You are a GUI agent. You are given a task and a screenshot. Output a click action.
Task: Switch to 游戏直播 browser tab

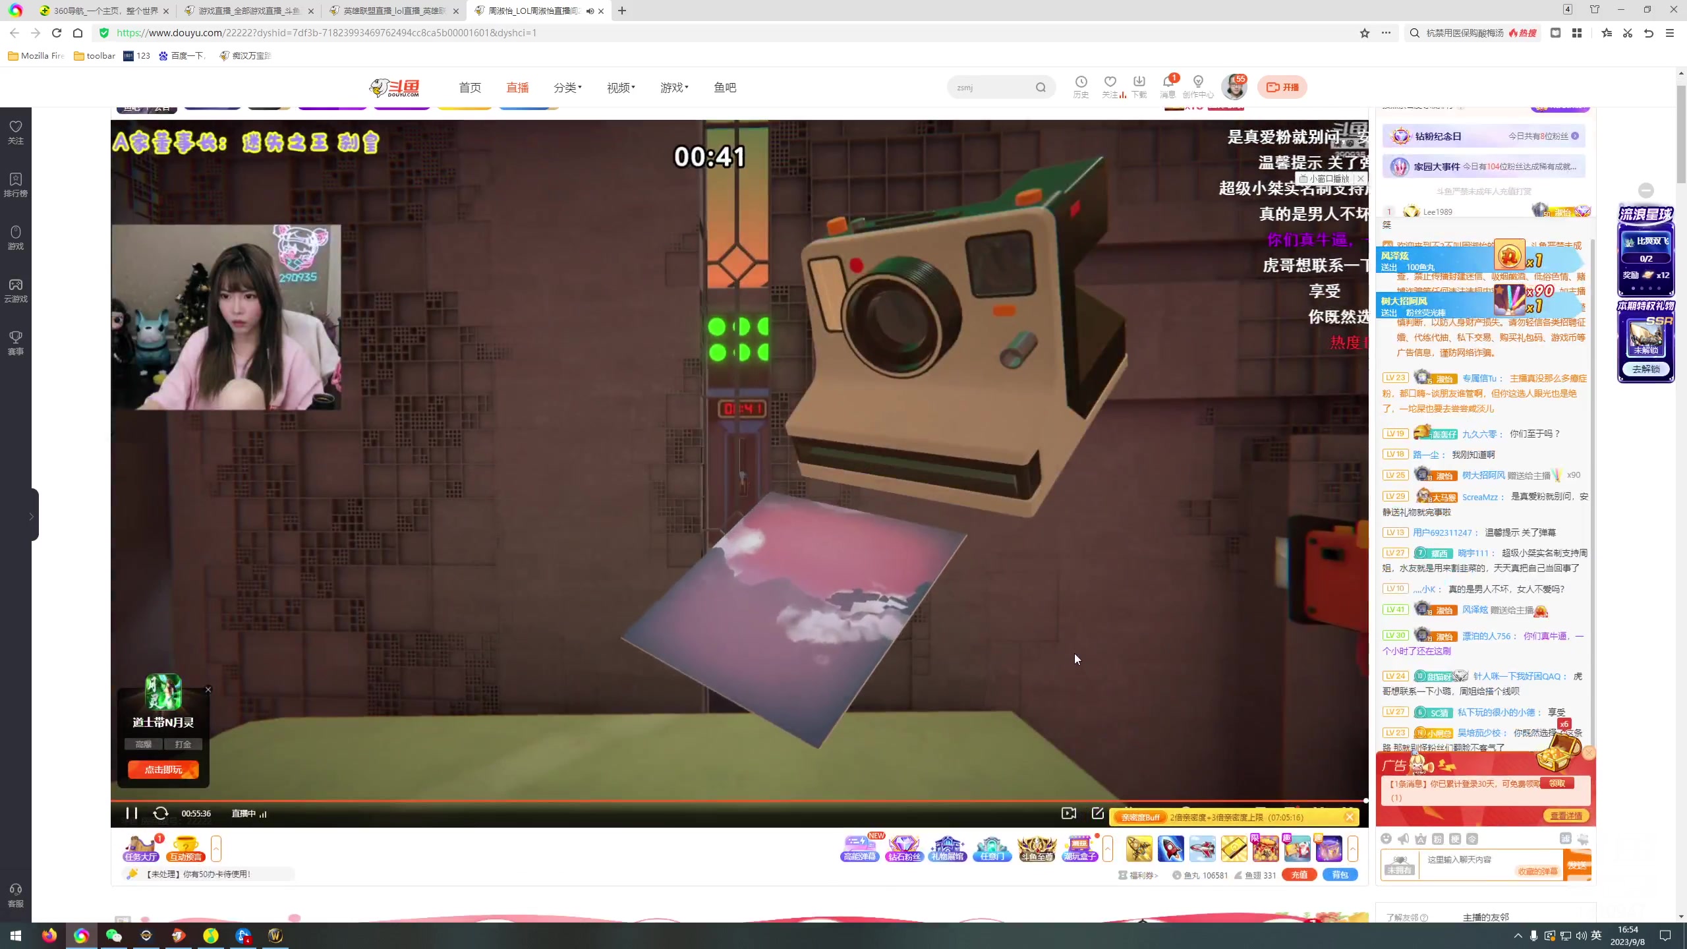[x=248, y=11]
